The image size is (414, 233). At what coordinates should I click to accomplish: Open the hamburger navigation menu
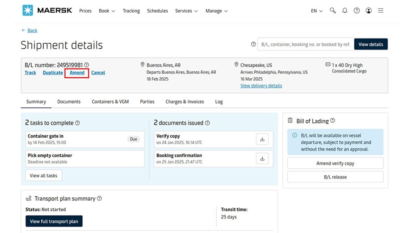click(381, 10)
